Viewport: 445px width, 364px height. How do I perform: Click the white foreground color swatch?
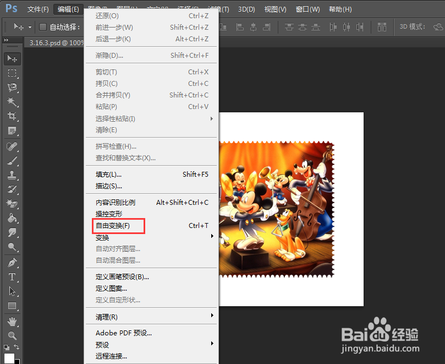[9, 358]
